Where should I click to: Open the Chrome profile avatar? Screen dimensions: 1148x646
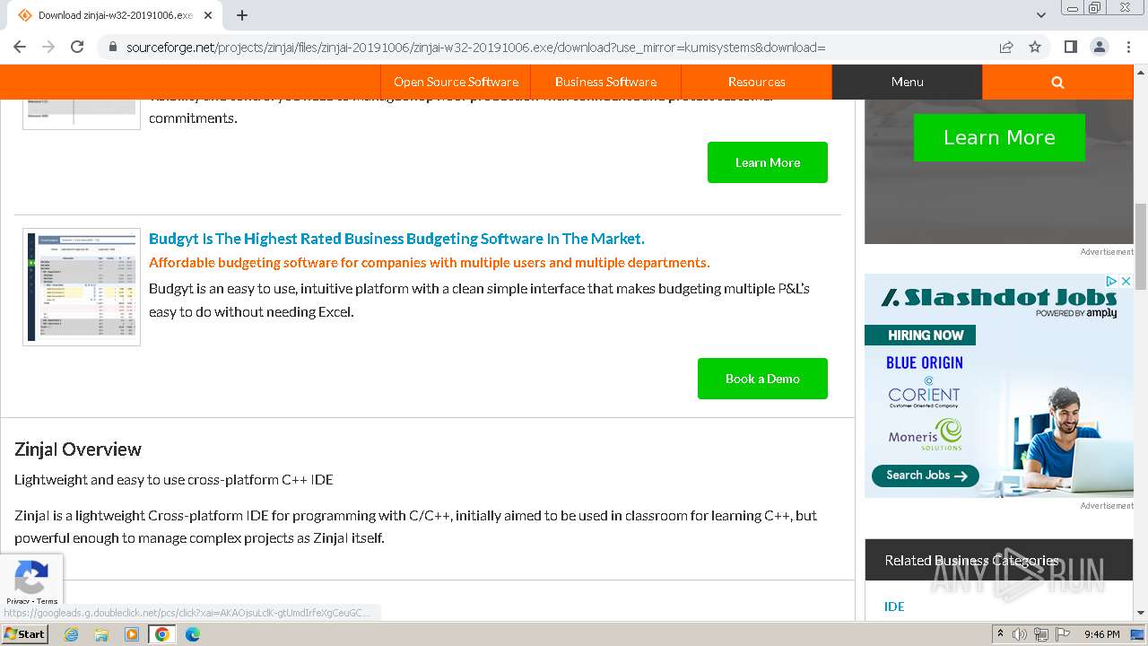click(x=1099, y=47)
